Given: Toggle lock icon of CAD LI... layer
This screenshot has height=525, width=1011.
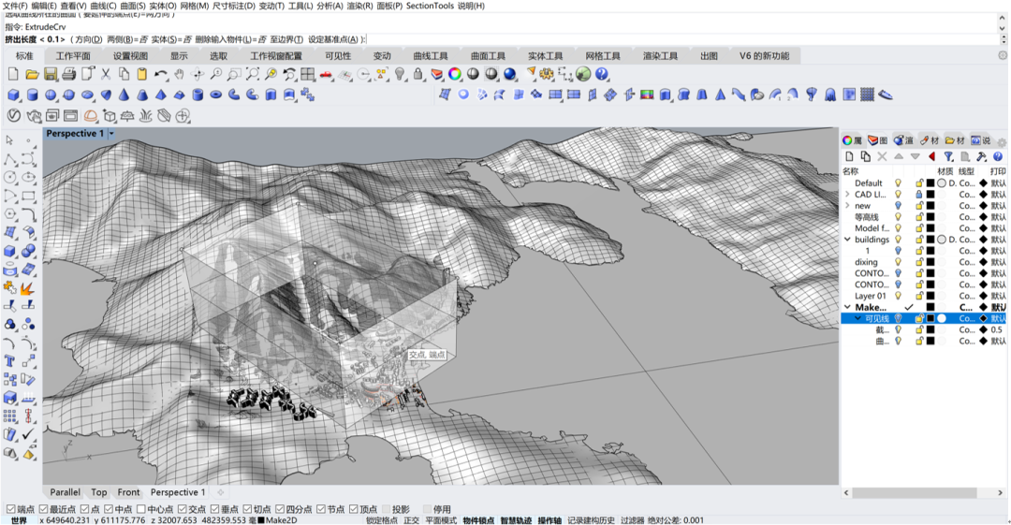Looking at the screenshot, I should (x=920, y=194).
